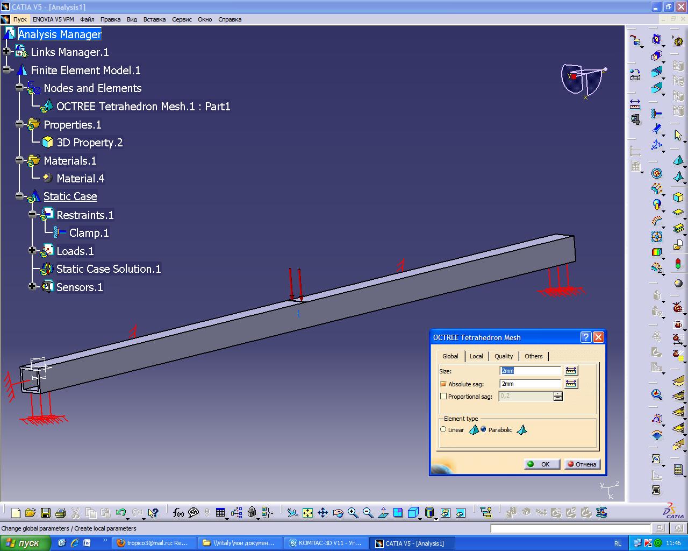Click the Normal View icon
The width and height of the screenshot is (688, 551).
point(383,513)
